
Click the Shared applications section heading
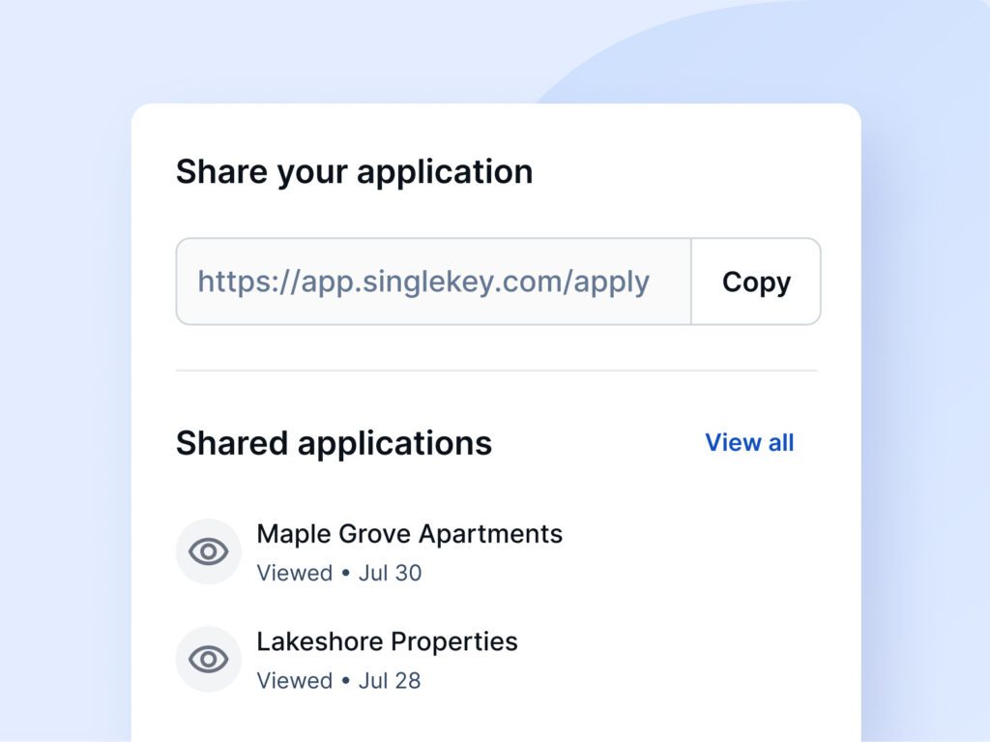coord(334,443)
